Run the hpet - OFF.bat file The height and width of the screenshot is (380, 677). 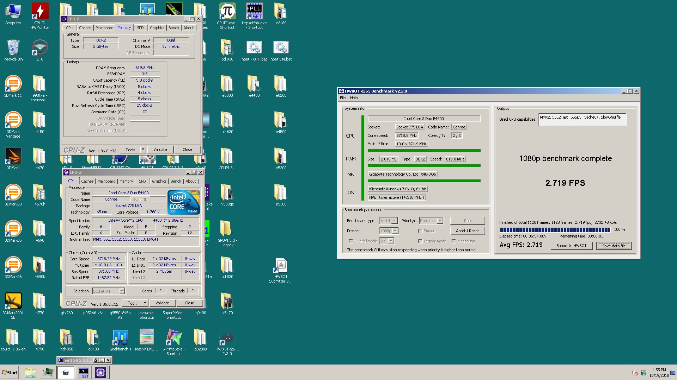click(x=254, y=50)
